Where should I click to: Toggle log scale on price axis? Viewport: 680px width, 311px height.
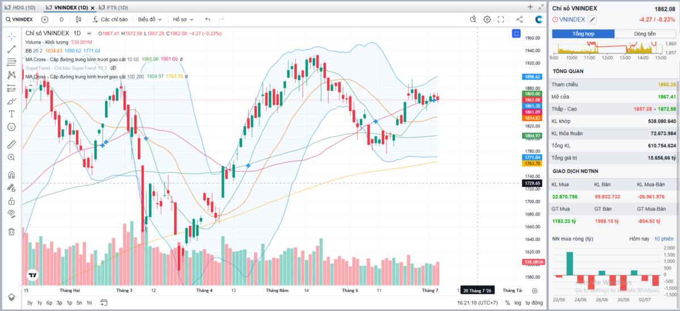517,303
